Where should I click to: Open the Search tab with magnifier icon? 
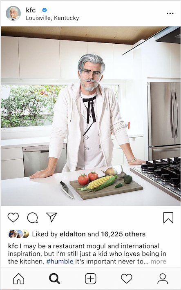(54, 279)
